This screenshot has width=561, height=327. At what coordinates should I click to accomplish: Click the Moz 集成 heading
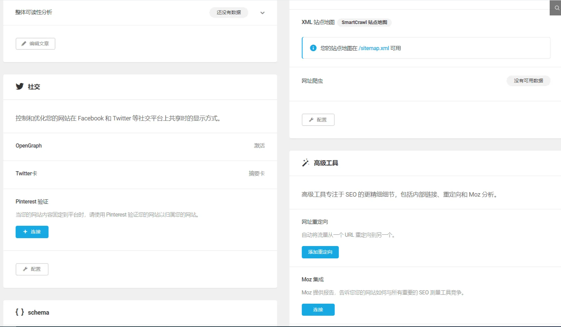click(x=313, y=280)
